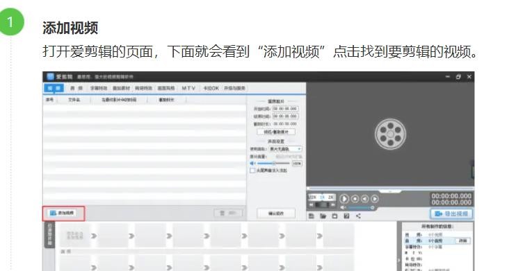
Task: Stop playback with the stop button
Action: click(x=355, y=198)
